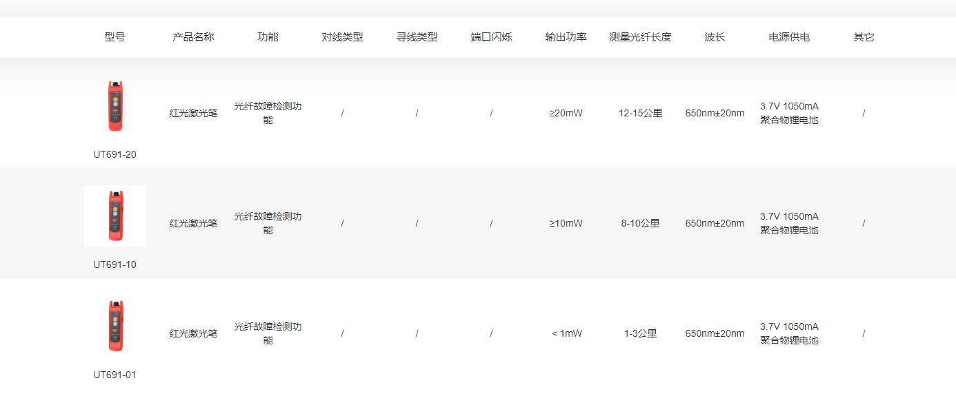Select the 对线类型 column header
The height and width of the screenshot is (396, 956).
342,37
